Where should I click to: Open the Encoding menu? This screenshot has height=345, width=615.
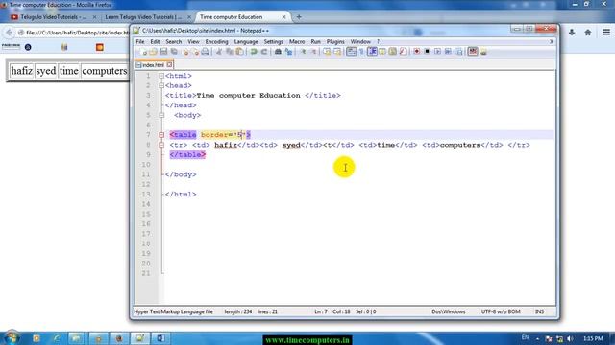coord(216,41)
